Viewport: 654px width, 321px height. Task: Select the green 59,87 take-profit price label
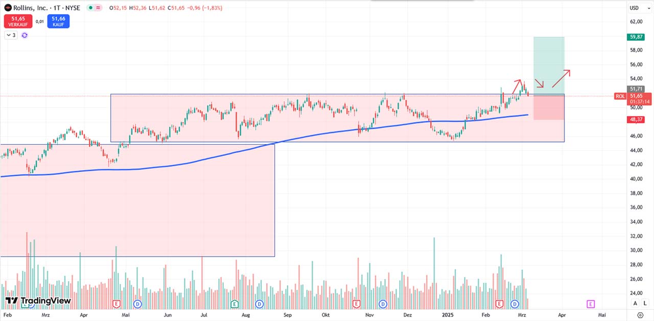click(636, 37)
